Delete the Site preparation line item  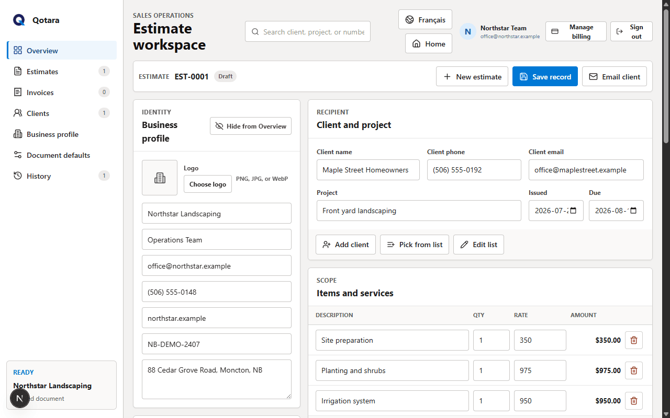(634, 340)
